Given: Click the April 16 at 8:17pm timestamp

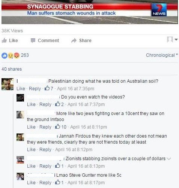Looking at the screenshot, I should pos(86,183).
